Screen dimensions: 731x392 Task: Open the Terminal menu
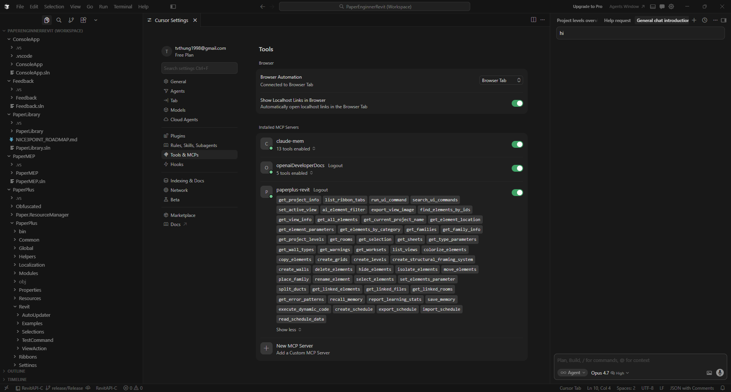[x=123, y=6]
